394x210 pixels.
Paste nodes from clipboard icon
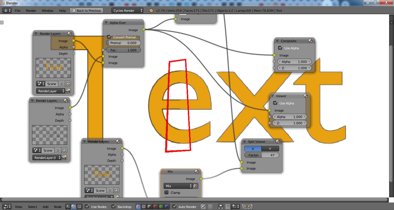coord(250,207)
